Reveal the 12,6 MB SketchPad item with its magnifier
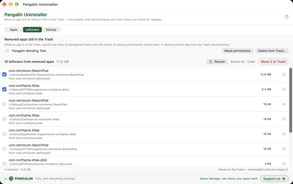Viewport: 293px width, 184px height. [284, 74]
